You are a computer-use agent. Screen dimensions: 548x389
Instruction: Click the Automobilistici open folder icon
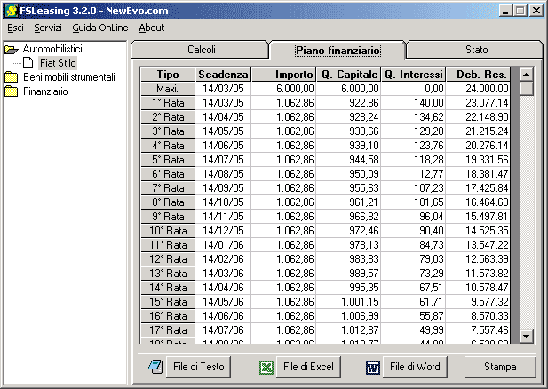pos(12,49)
